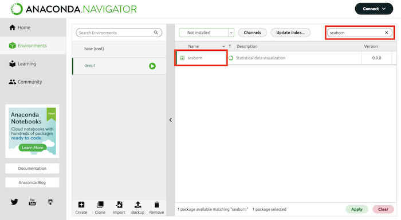Clear the package selection
Viewport: 401px width, 220px height.
coord(383,209)
